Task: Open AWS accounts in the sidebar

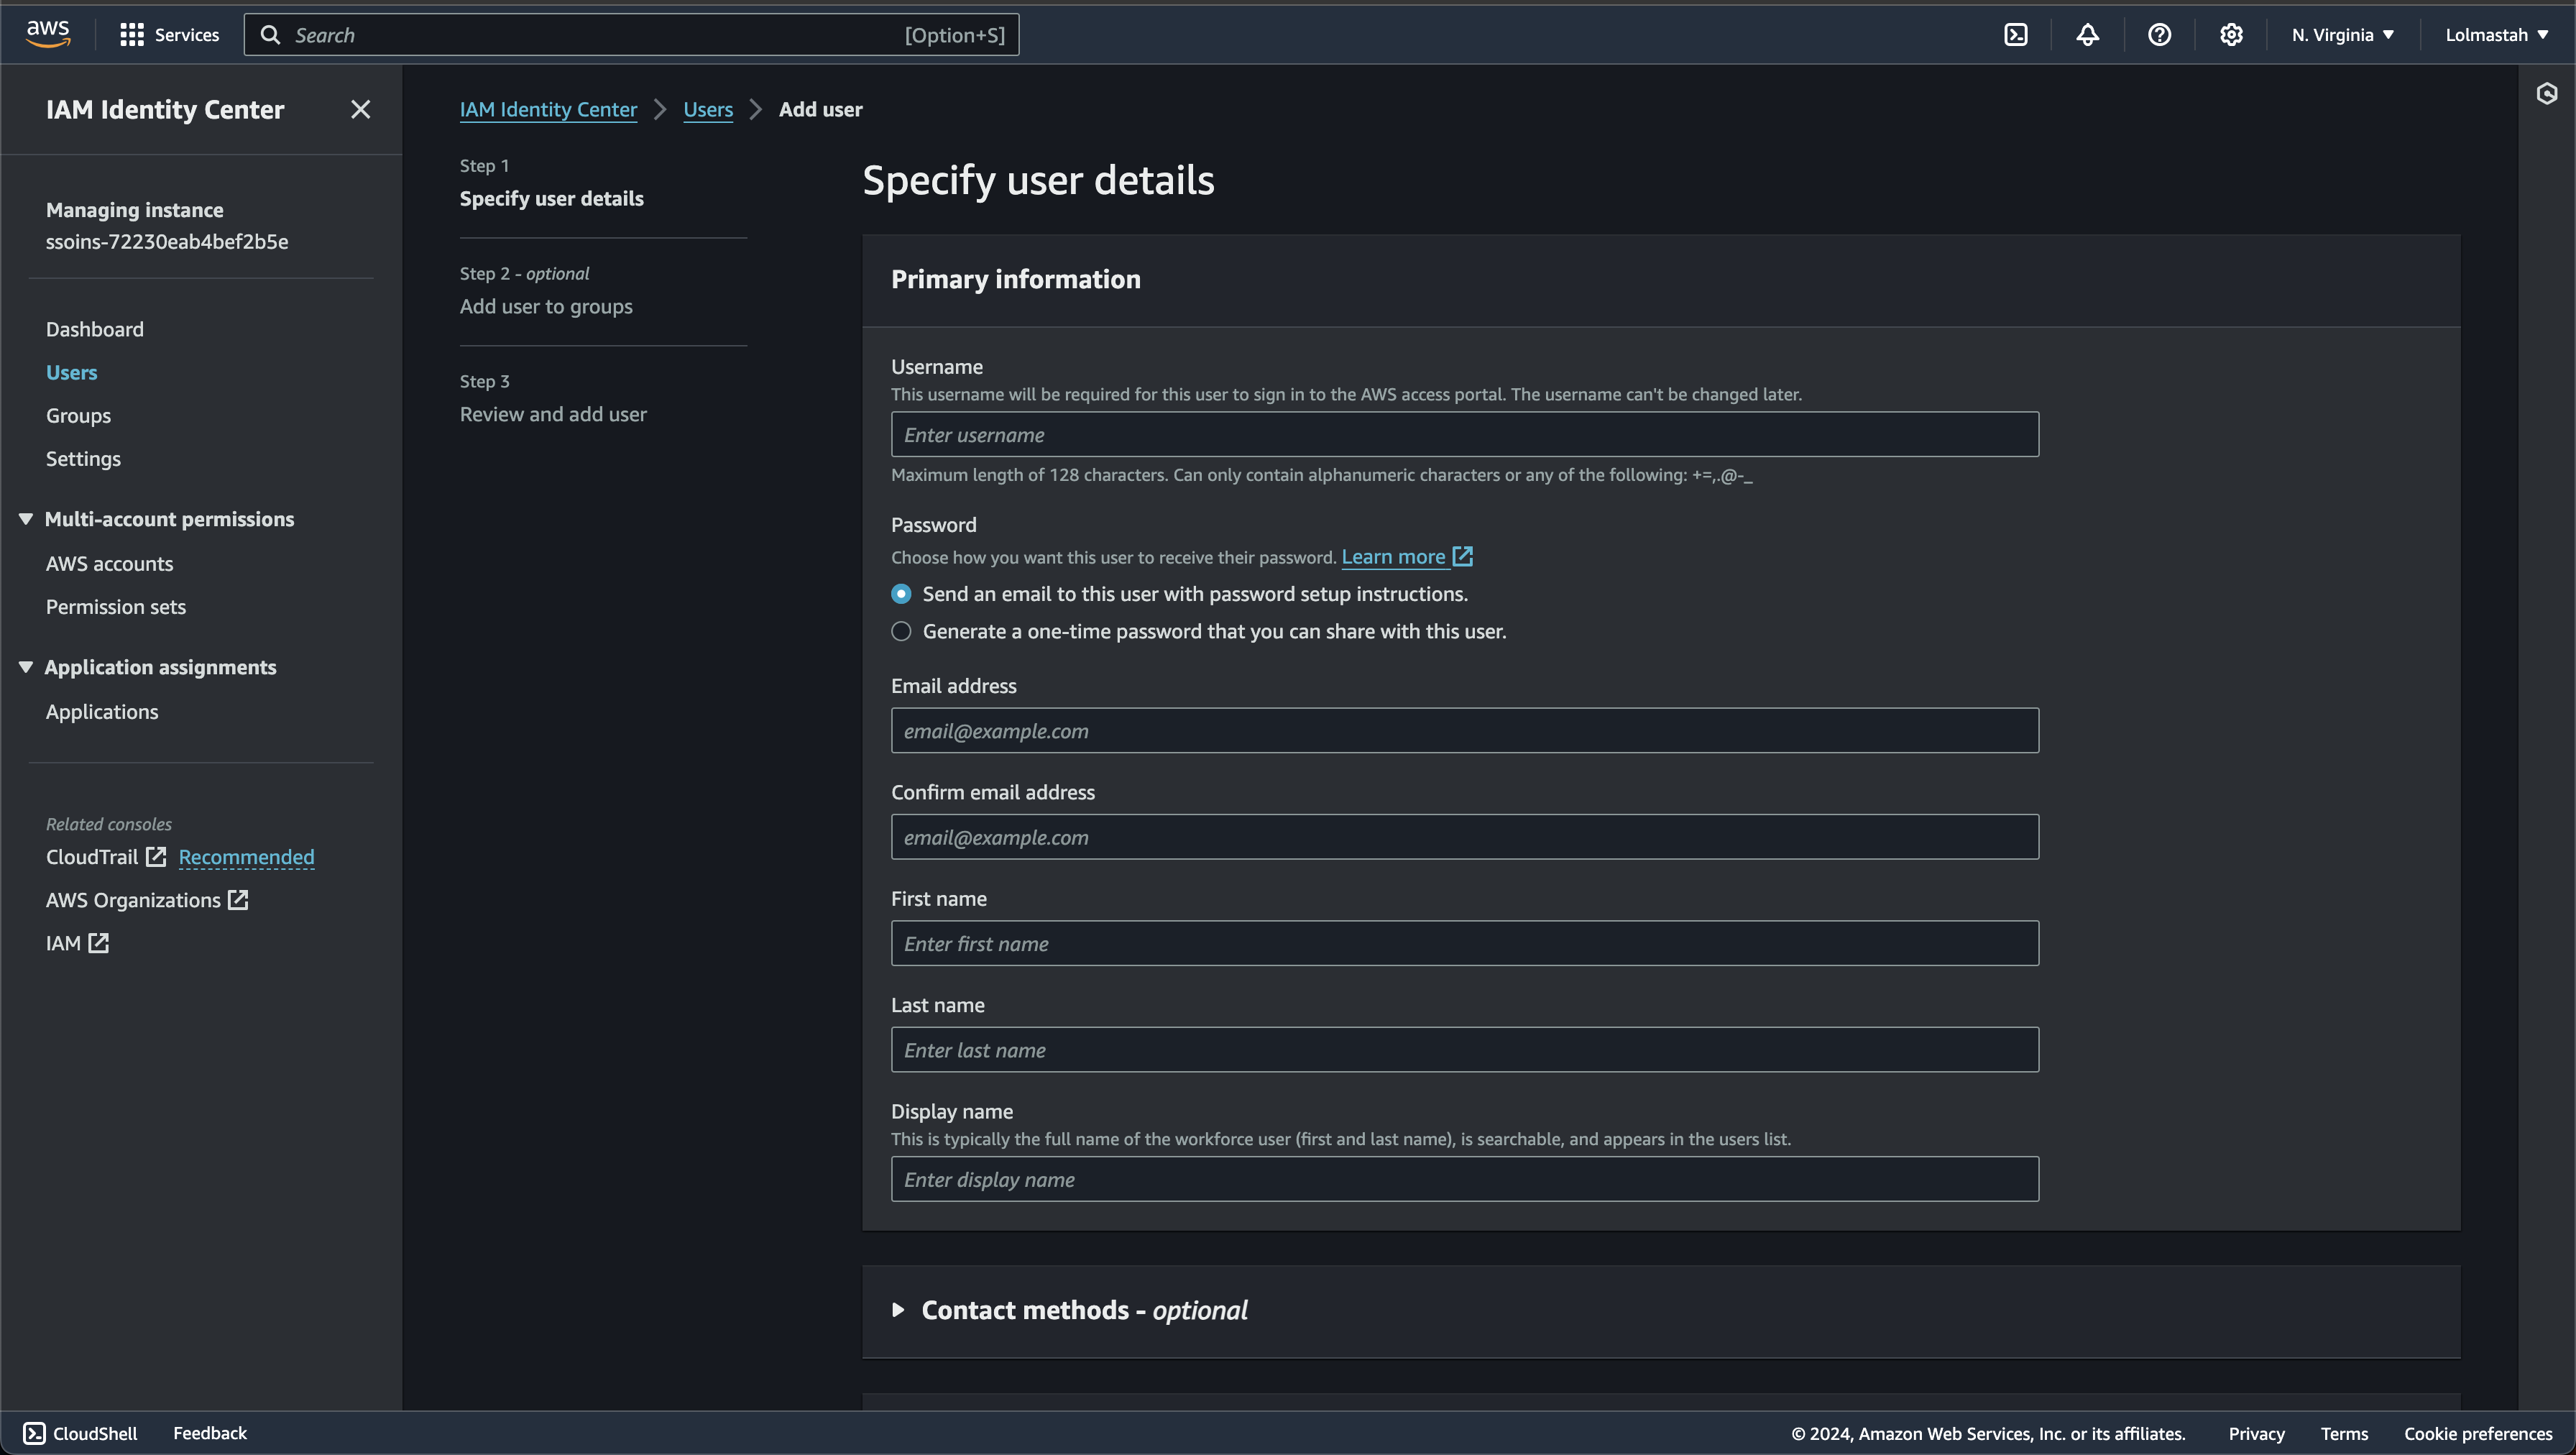Action: [x=110, y=563]
